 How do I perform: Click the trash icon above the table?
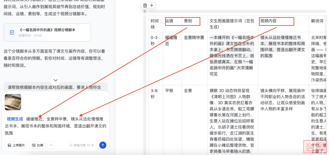(145, 5)
